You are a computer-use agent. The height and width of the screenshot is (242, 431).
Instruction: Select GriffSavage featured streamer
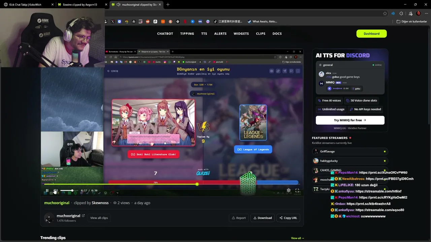(350, 152)
